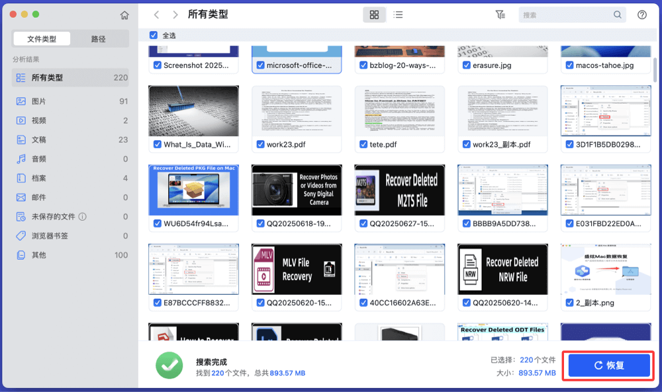Switch to list view

[398, 15]
